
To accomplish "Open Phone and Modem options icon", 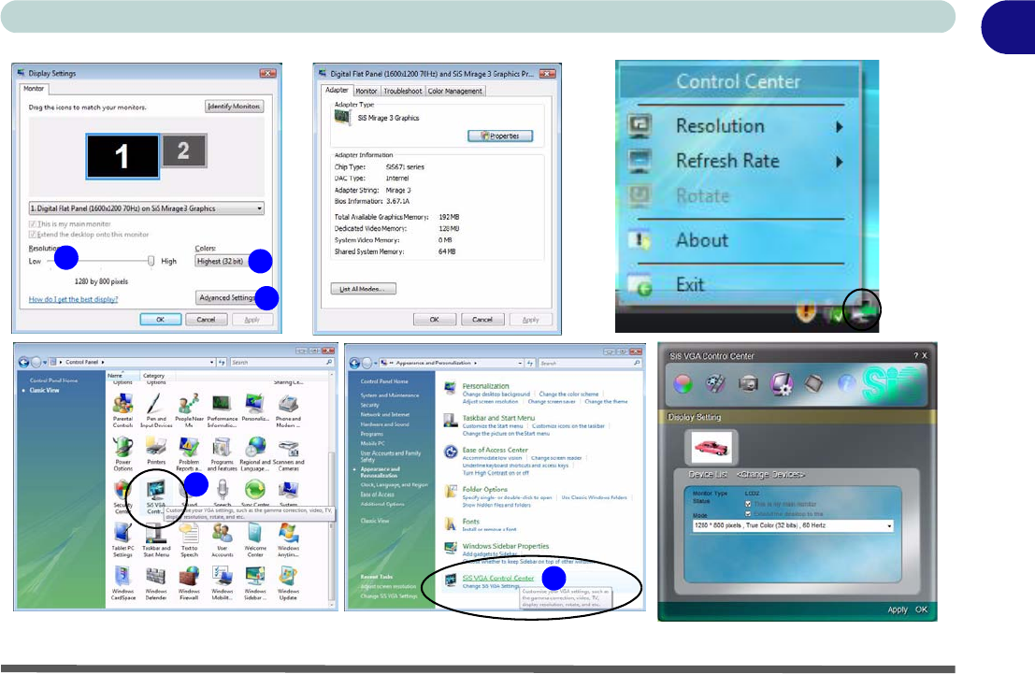I will tap(288, 410).
